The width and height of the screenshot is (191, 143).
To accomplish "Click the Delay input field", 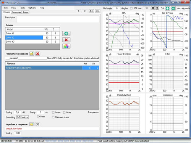I will 40,112.
